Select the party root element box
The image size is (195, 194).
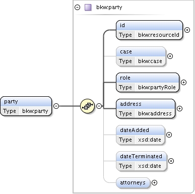(x=26, y=106)
